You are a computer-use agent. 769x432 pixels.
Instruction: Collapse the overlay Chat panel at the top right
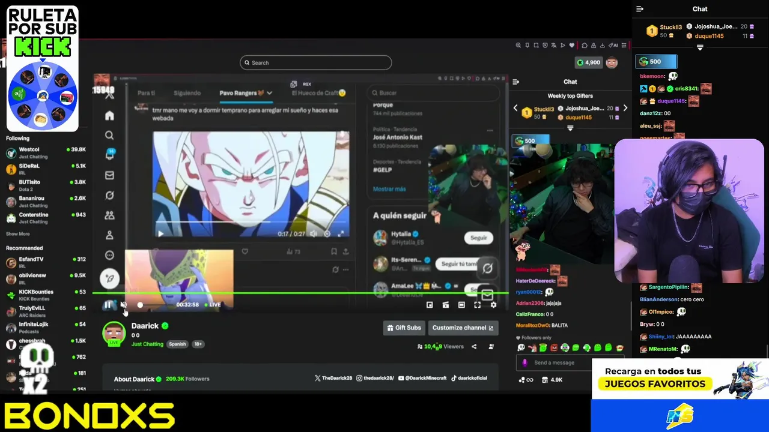tap(640, 9)
